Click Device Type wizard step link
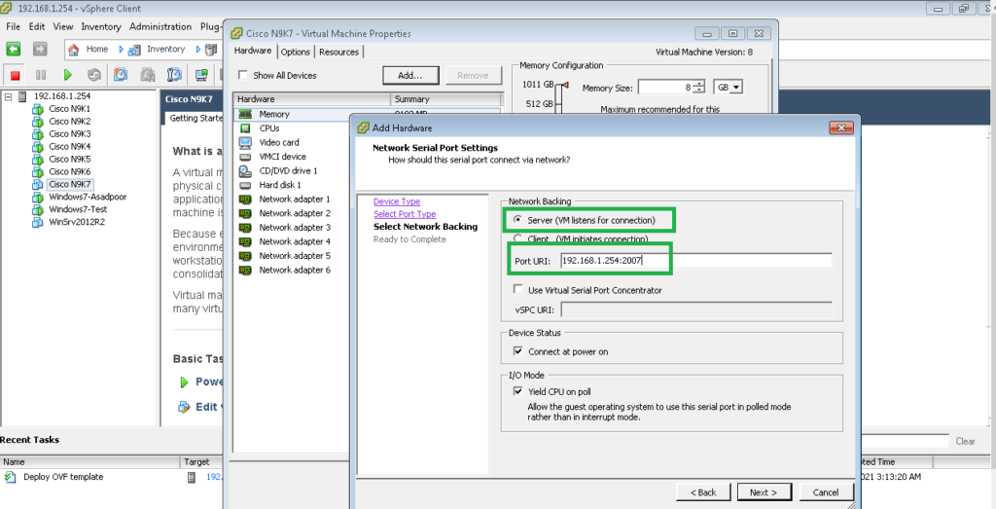This screenshot has height=509, width=996. tap(397, 201)
